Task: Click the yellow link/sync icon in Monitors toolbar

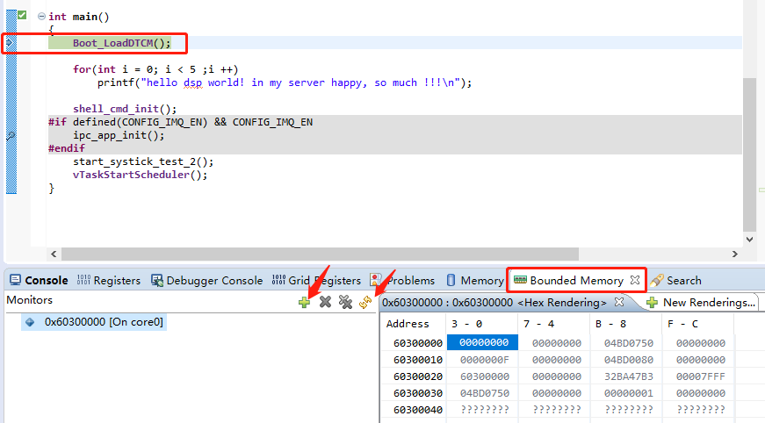Action: coord(365,302)
